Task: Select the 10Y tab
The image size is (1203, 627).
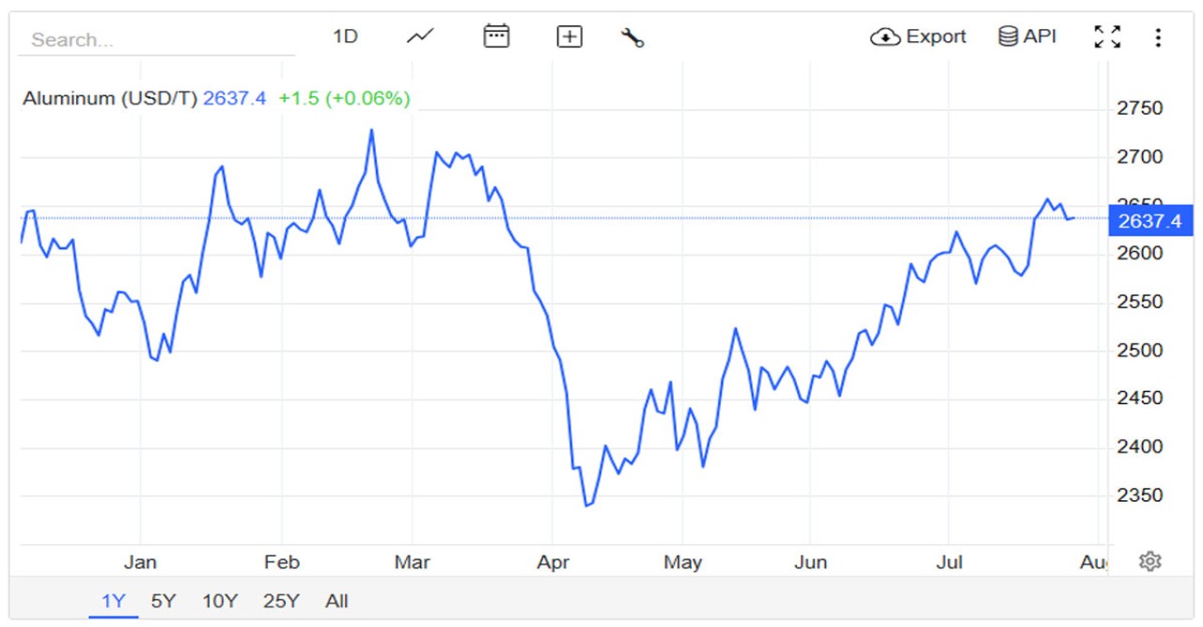Action: tap(220, 601)
